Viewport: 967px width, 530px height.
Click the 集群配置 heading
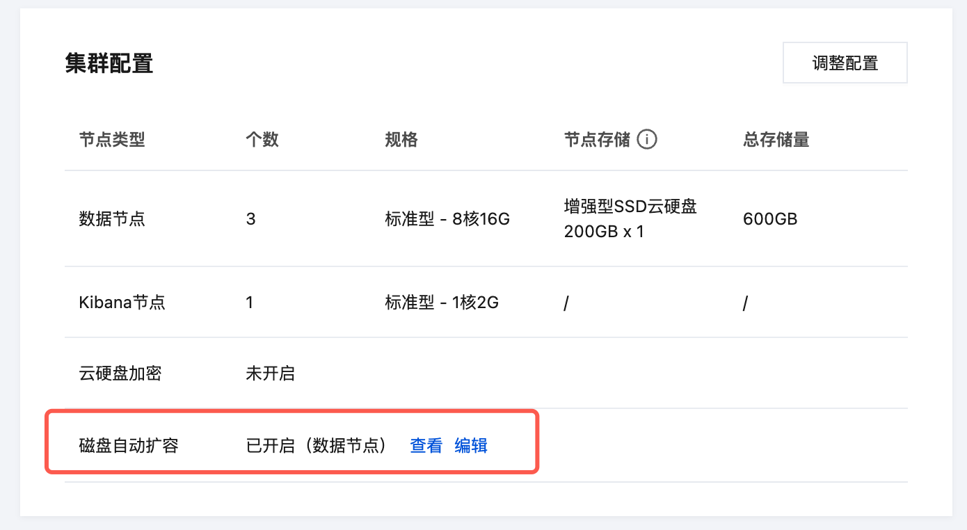[x=109, y=63]
